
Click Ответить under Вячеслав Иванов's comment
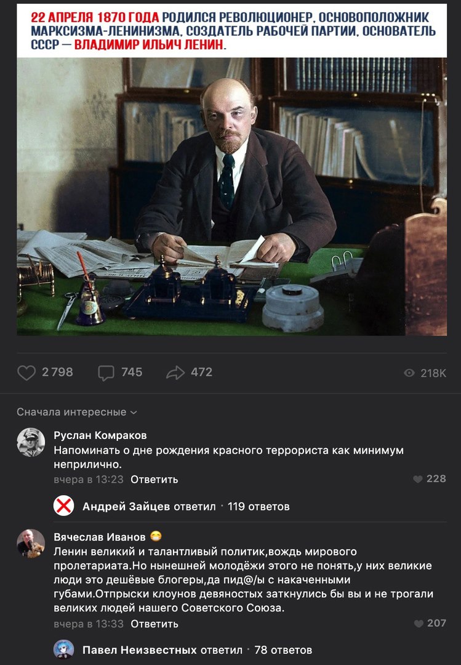(154, 624)
